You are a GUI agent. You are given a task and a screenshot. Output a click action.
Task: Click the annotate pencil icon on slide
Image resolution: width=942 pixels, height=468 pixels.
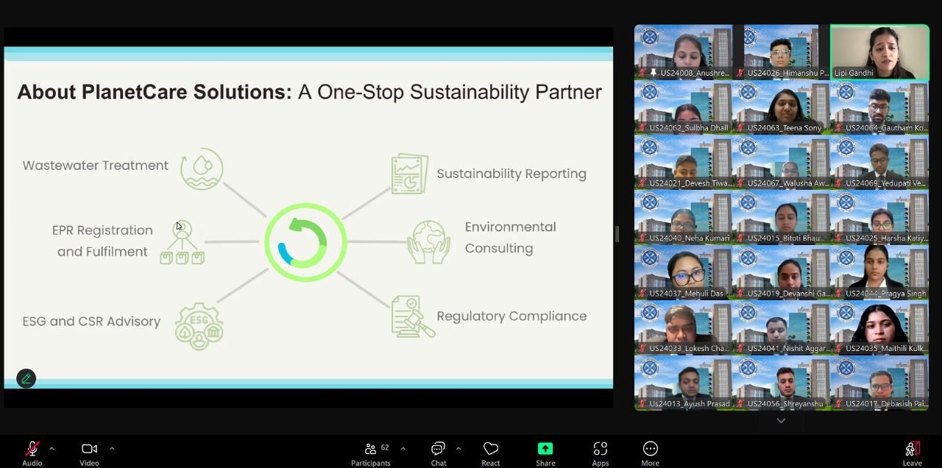click(26, 378)
